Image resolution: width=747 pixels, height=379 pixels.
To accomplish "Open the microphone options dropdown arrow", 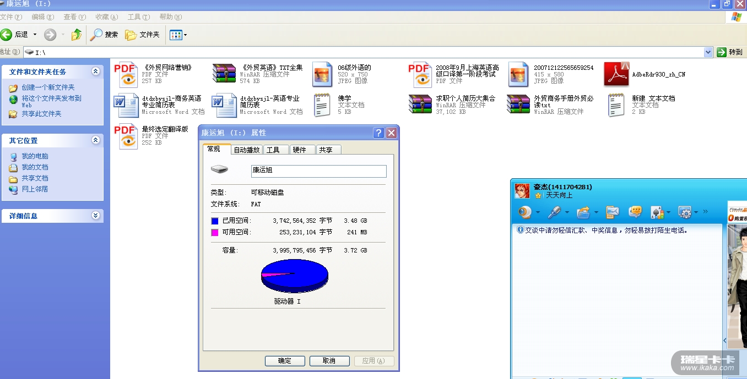I will coord(567,212).
